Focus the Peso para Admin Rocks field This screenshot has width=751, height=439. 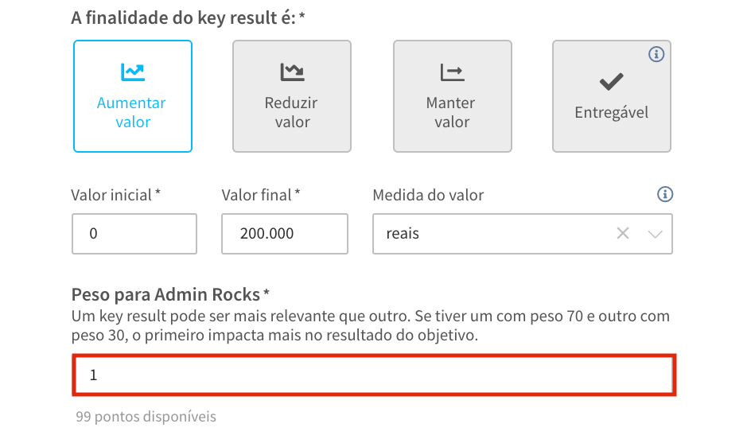click(x=374, y=375)
